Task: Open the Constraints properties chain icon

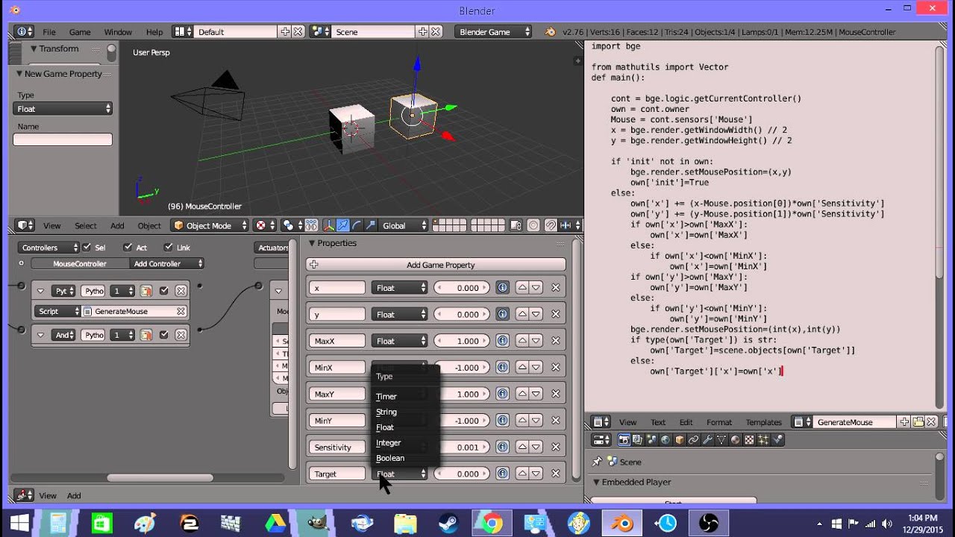Action: pyautogui.click(x=693, y=440)
